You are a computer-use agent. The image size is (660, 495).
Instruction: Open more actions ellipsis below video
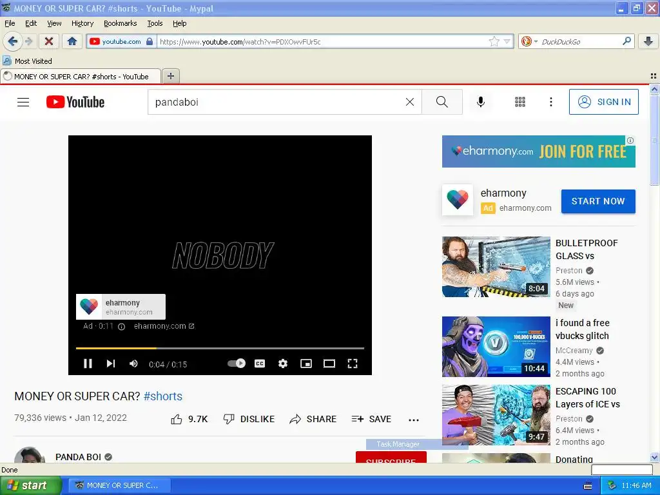point(414,420)
